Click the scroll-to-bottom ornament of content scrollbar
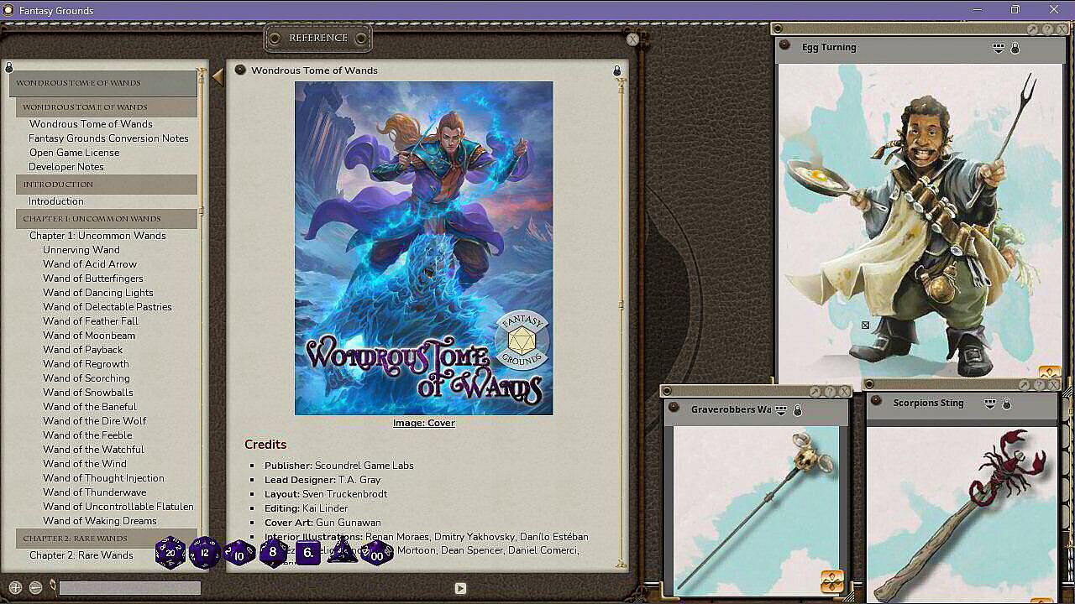 coord(621,564)
